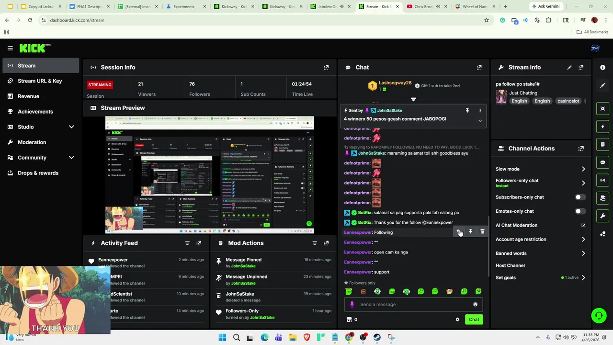613x345 pixels.
Task: Open Account age restriction chevron
Action: click(x=583, y=239)
